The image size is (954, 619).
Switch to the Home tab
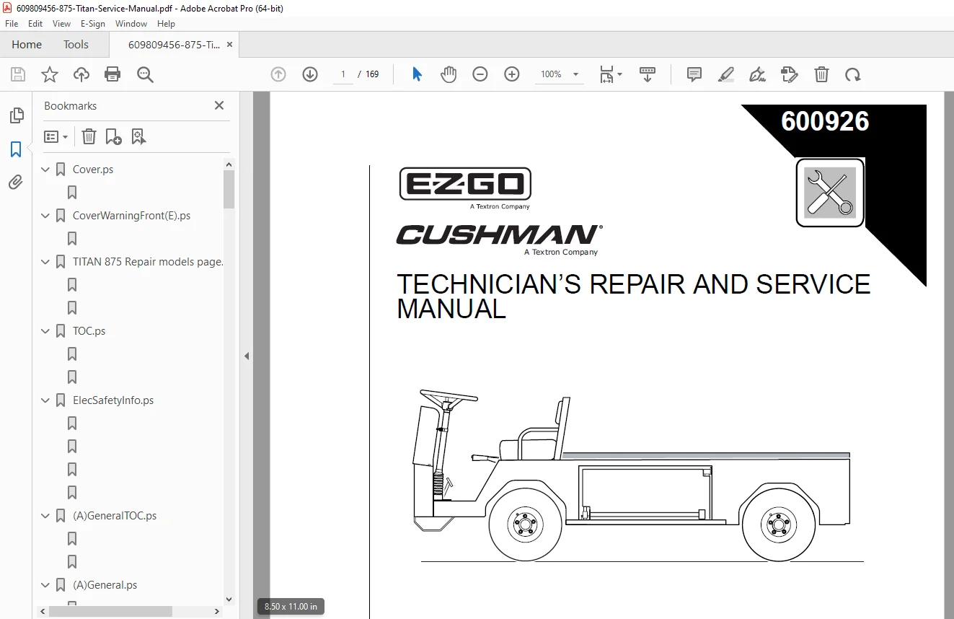(x=27, y=45)
